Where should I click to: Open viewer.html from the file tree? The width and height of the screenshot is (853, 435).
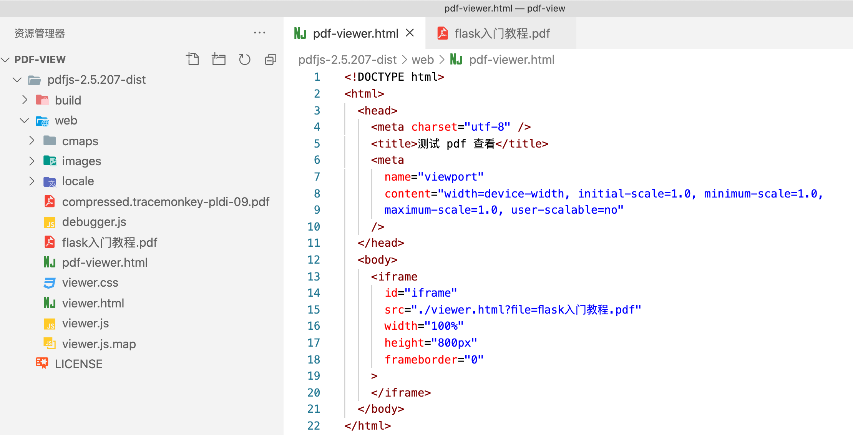[93, 303]
